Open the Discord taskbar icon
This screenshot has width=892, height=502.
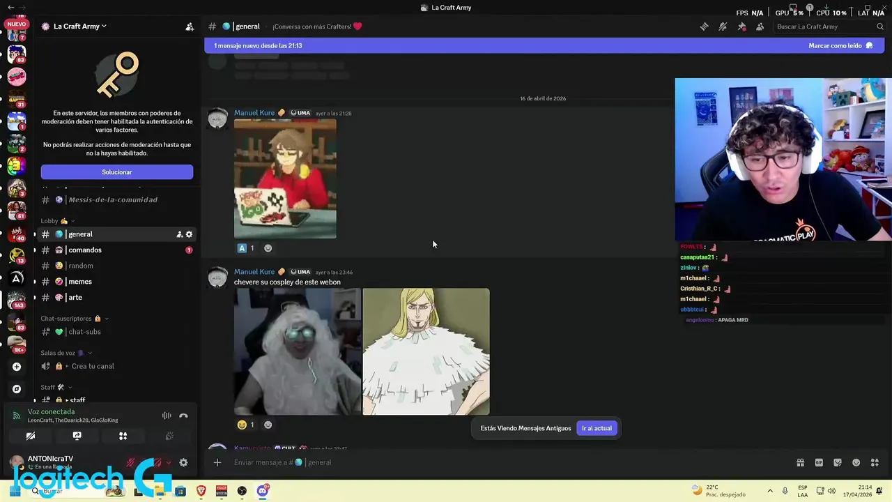[263, 491]
